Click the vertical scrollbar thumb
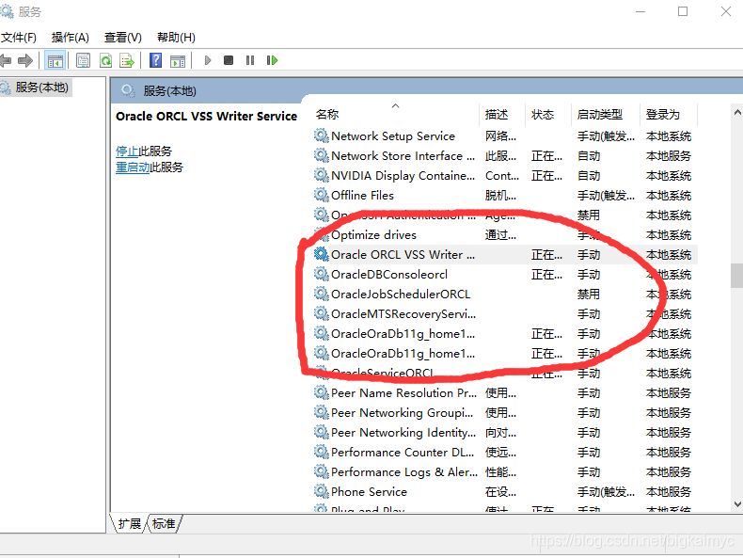 pos(736,276)
